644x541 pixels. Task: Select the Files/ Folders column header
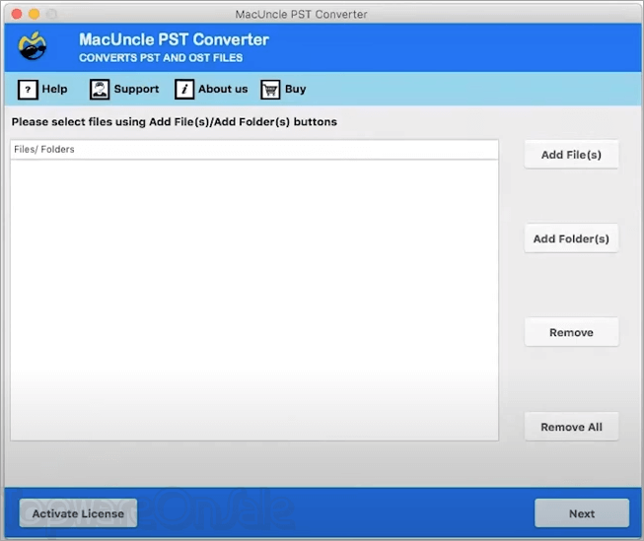tap(254, 150)
